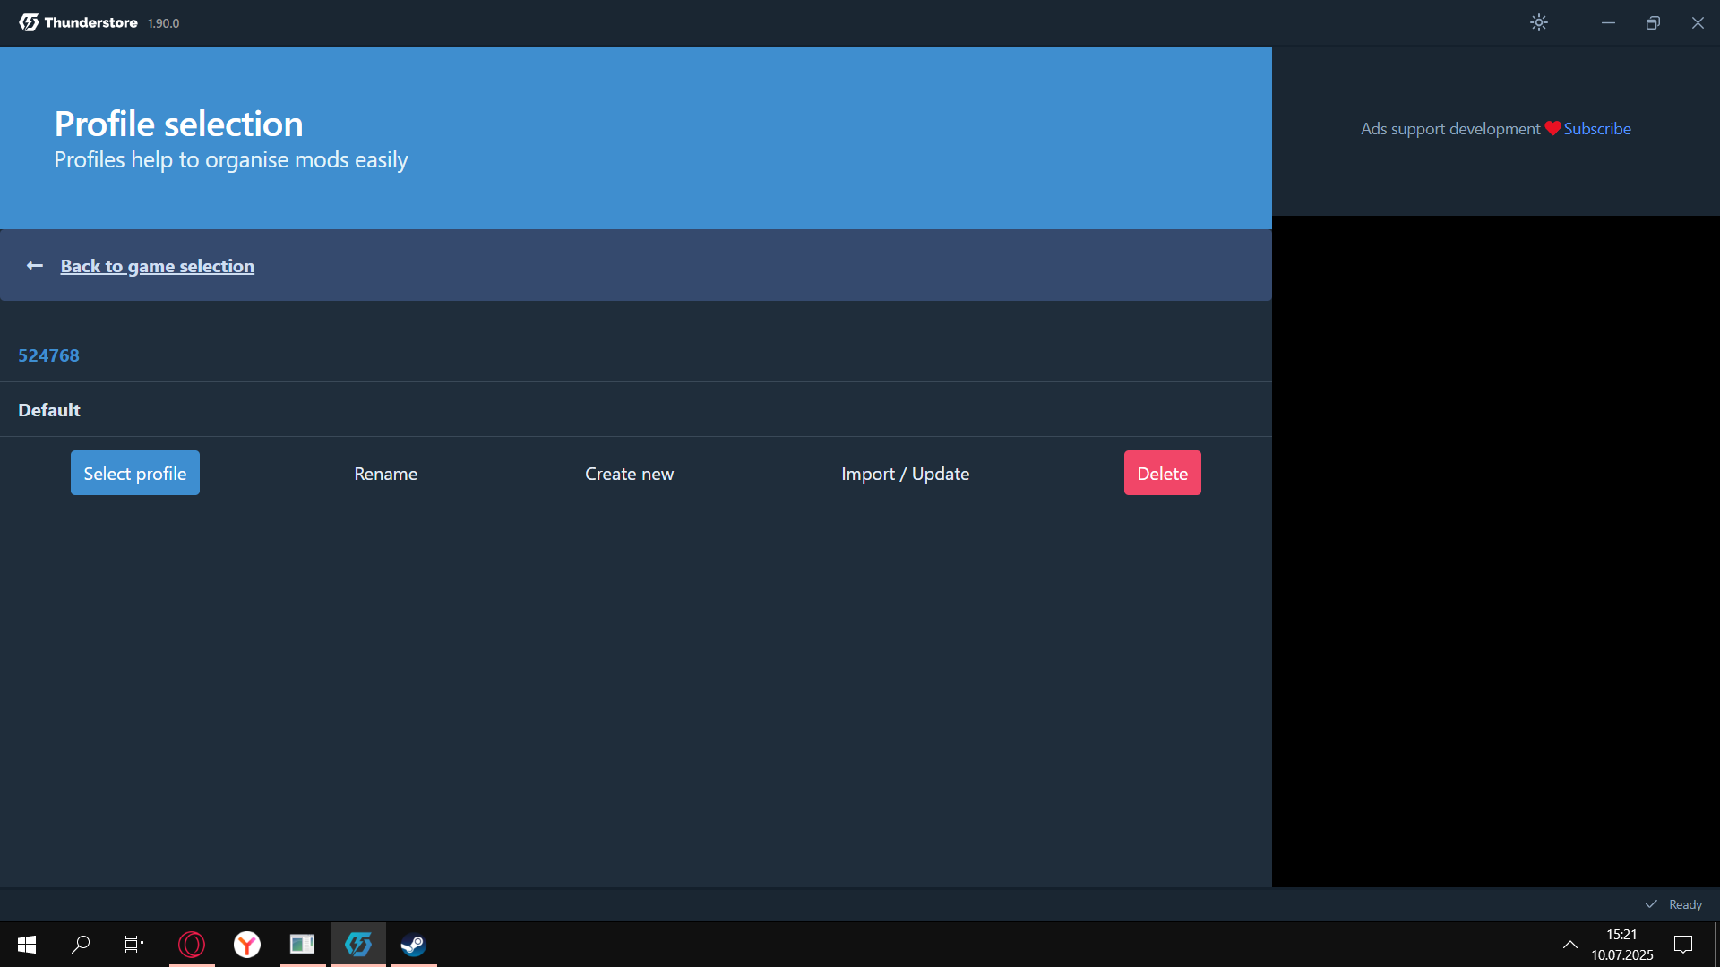The width and height of the screenshot is (1720, 967).
Task: Open Opera browser from taskbar
Action: tap(192, 945)
